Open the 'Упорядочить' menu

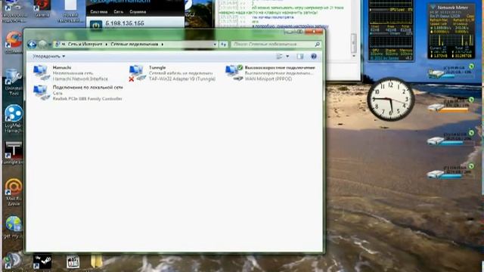48,57
